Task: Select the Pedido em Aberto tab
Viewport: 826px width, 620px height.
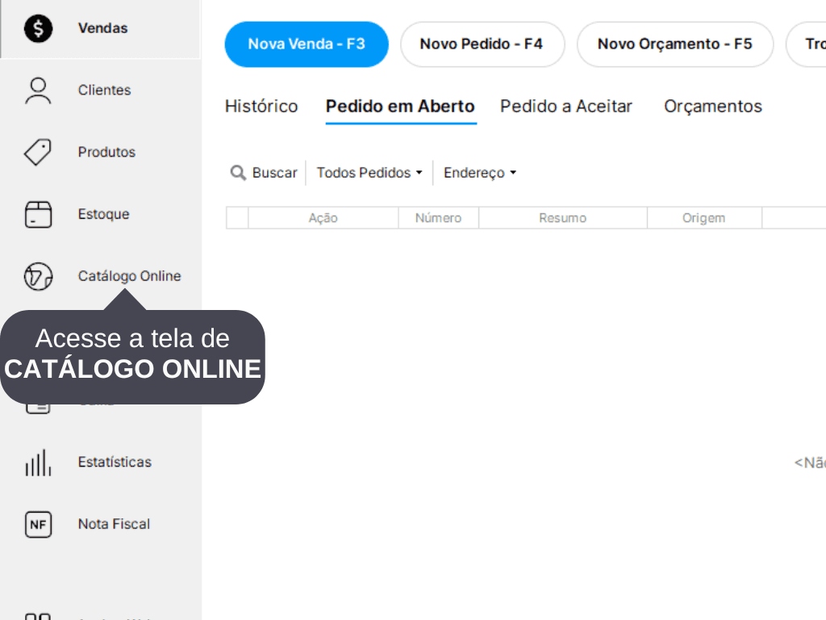Action: click(400, 107)
